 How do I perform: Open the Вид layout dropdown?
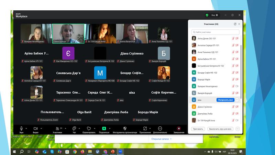pyautogui.click(x=214, y=15)
